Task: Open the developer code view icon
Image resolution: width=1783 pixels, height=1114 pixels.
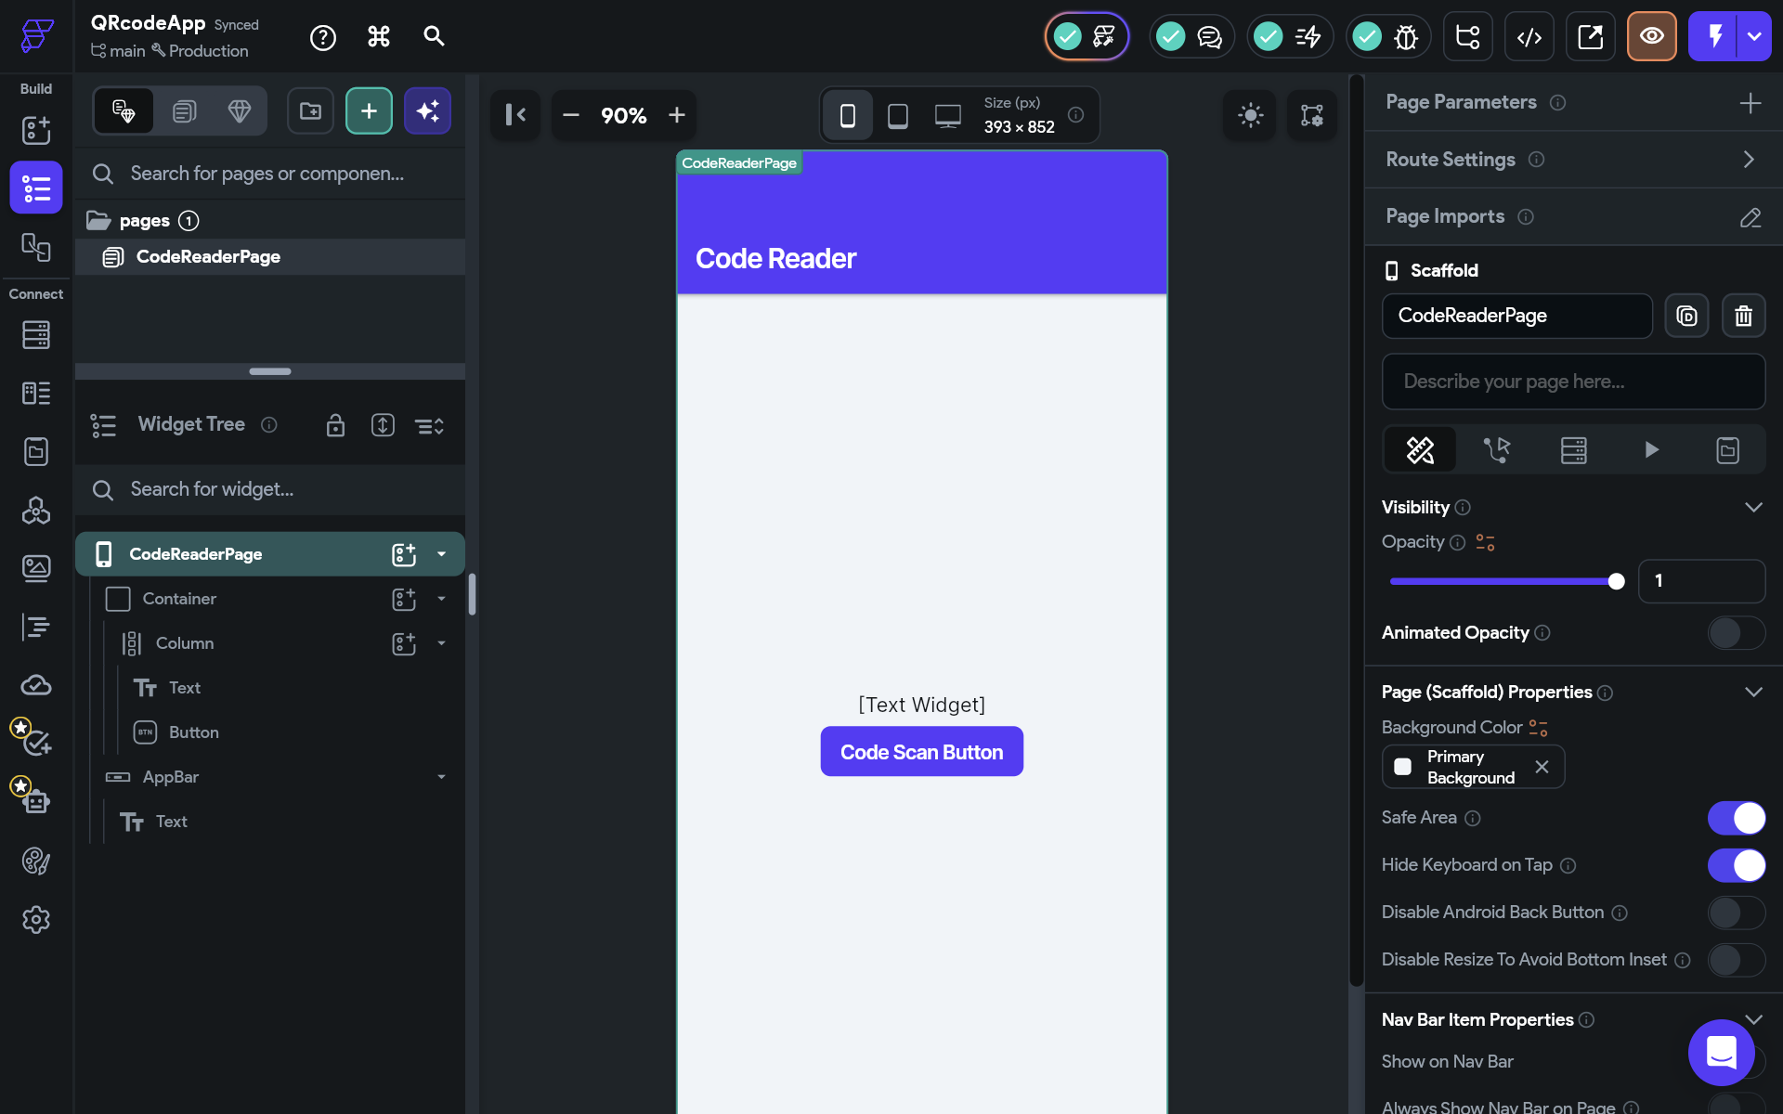Action: click(1529, 37)
